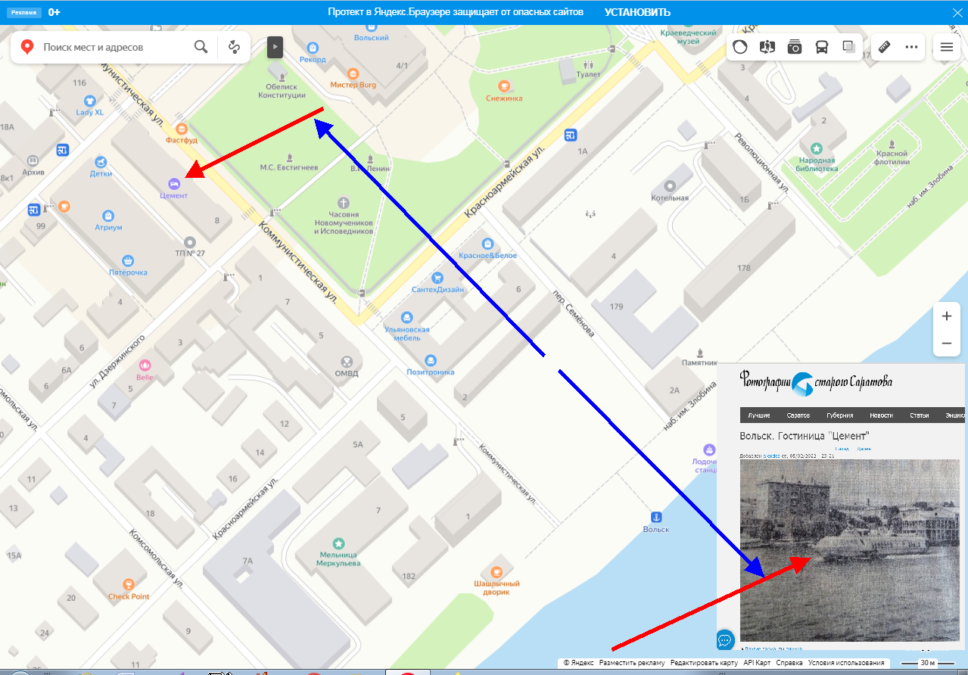This screenshot has height=675, width=968.
Task: Click the Лучшие tab in the inset site
Action: point(759,415)
